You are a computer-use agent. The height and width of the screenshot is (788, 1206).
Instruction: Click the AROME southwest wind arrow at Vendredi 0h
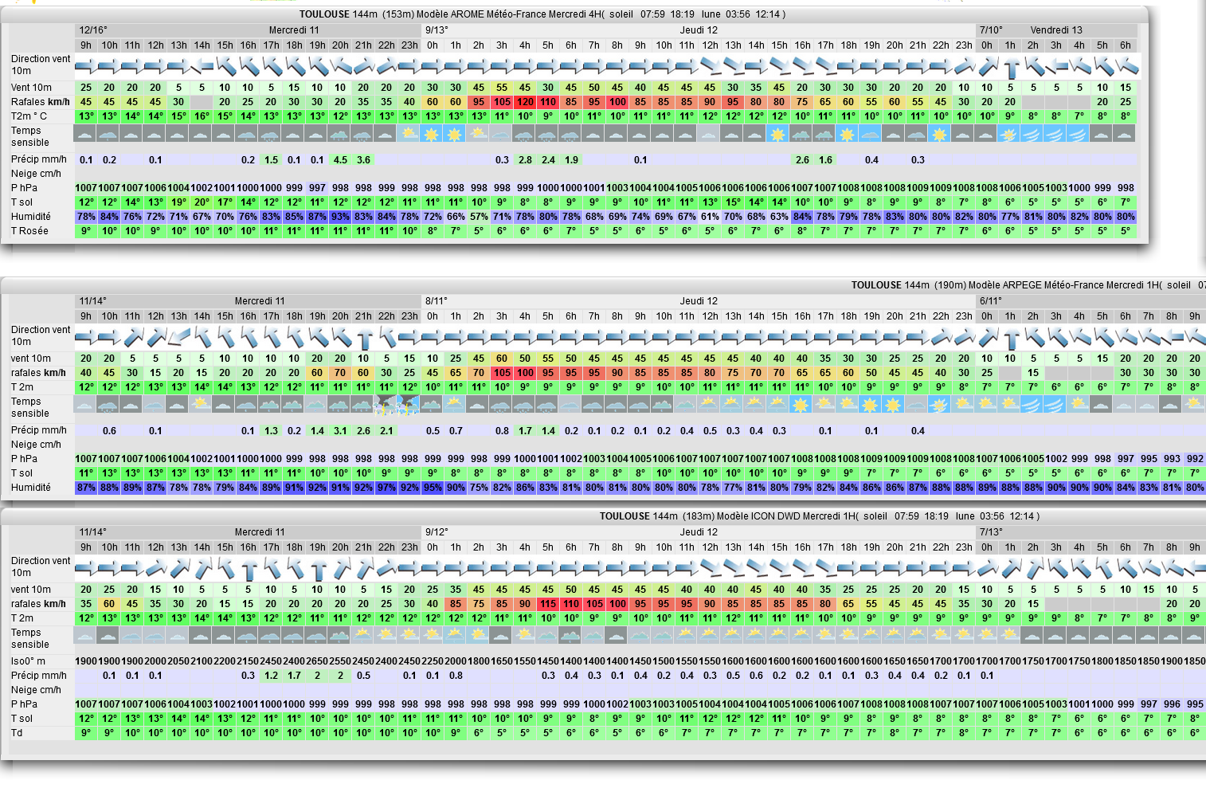click(x=987, y=67)
